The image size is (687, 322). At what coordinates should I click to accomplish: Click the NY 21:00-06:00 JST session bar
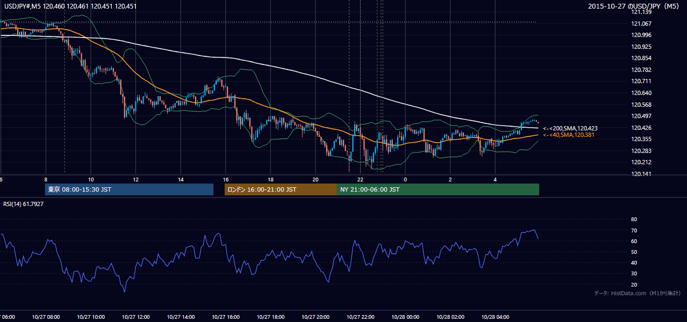pyautogui.click(x=438, y=189)
